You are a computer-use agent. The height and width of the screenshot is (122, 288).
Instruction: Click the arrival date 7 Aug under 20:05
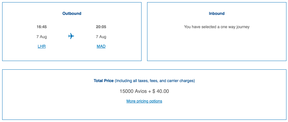pyautogui.click(x=101, y=37)
